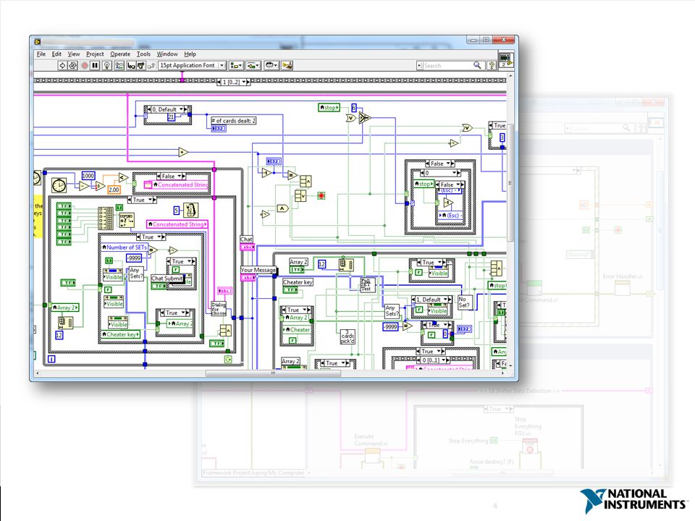
Task: Click the horizontal scrollbar right arrow
Action: (502, 373)
